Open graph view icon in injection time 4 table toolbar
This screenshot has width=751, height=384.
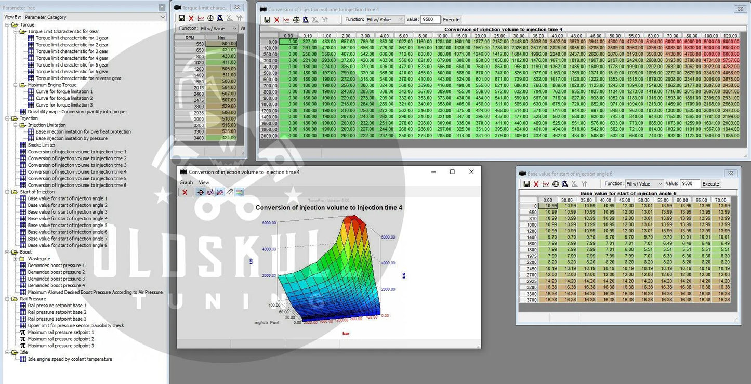(x=286, y=20)
